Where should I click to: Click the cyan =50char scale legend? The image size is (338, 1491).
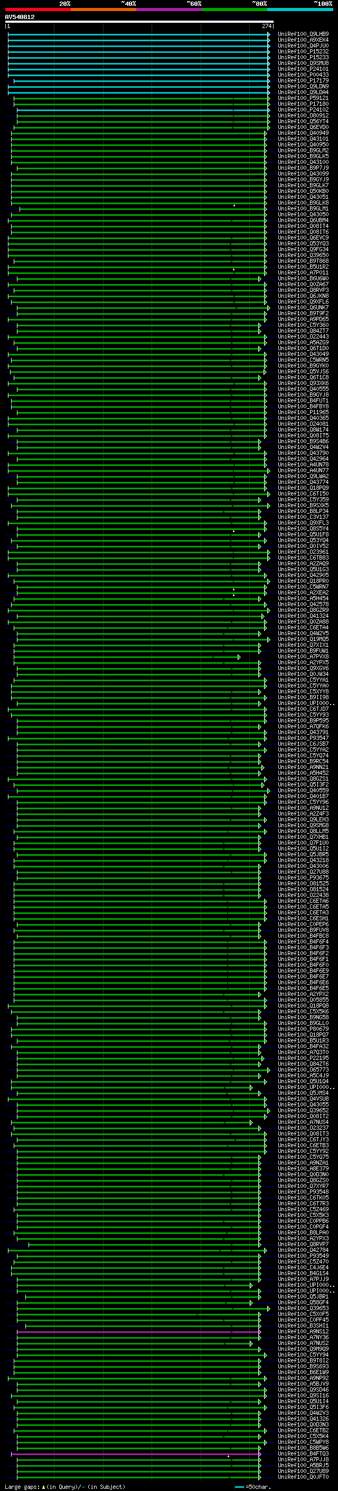click(x=252, y=1486)
